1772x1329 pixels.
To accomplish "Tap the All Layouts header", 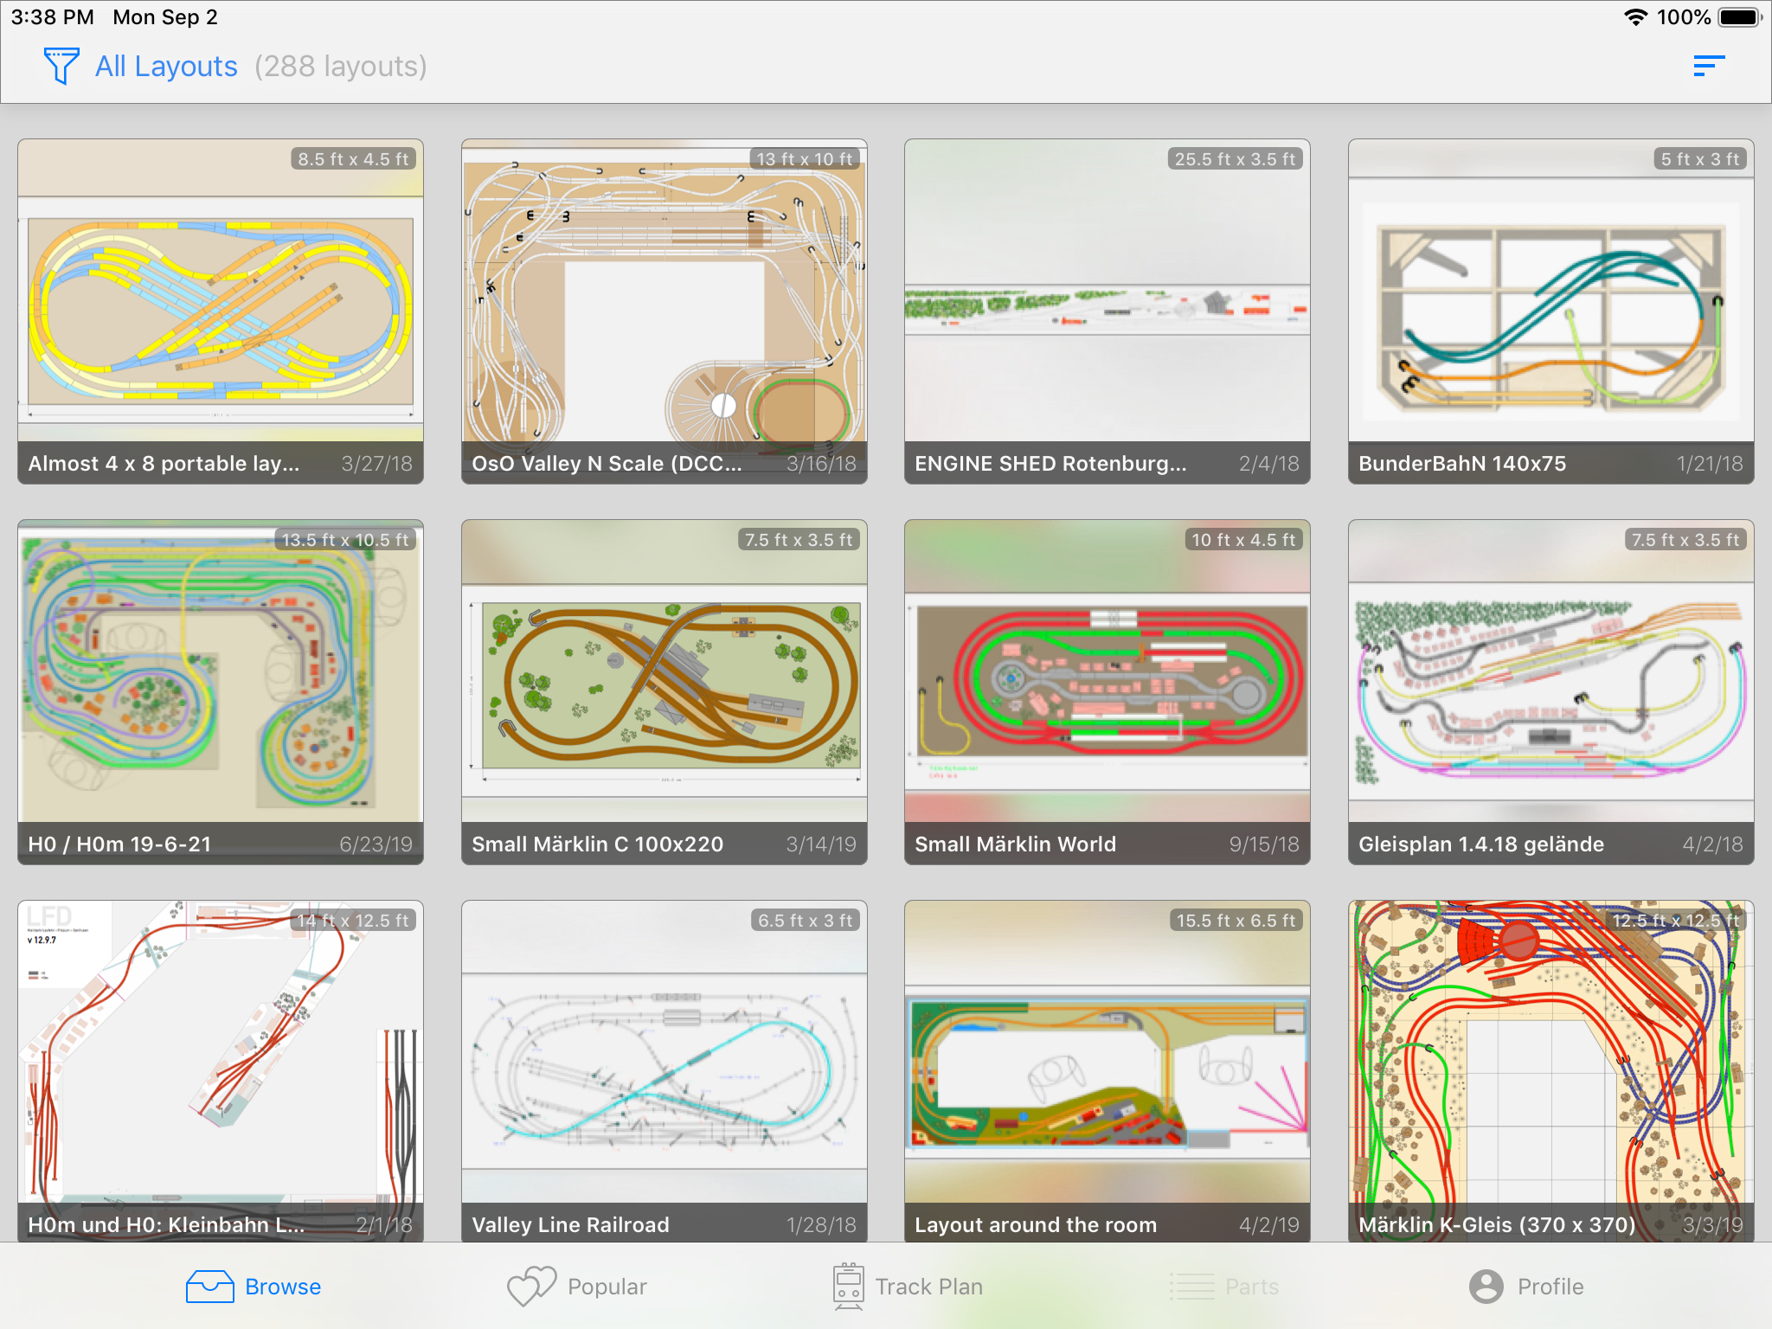I will pos(165,65).
